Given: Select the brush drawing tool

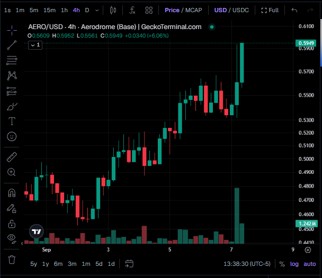Looking at the screenshot, I should coord(12,107).
